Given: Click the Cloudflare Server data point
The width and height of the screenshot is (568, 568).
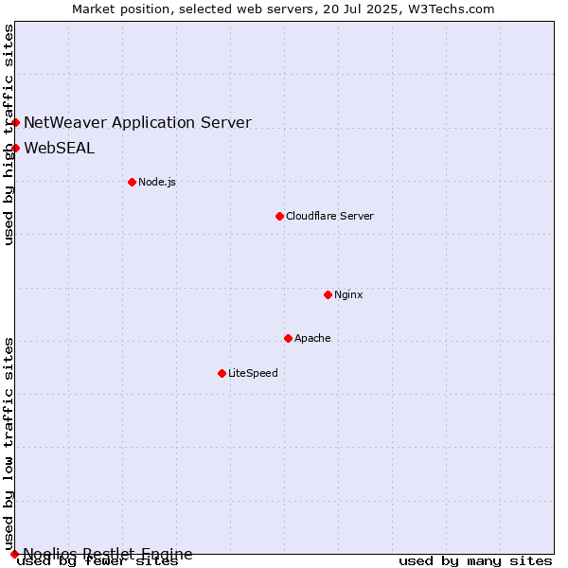Looking at the screenshot, I should 279,216.
